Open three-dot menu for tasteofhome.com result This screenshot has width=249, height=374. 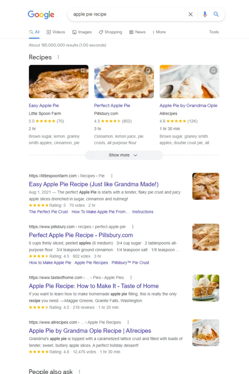coord(131,278)
